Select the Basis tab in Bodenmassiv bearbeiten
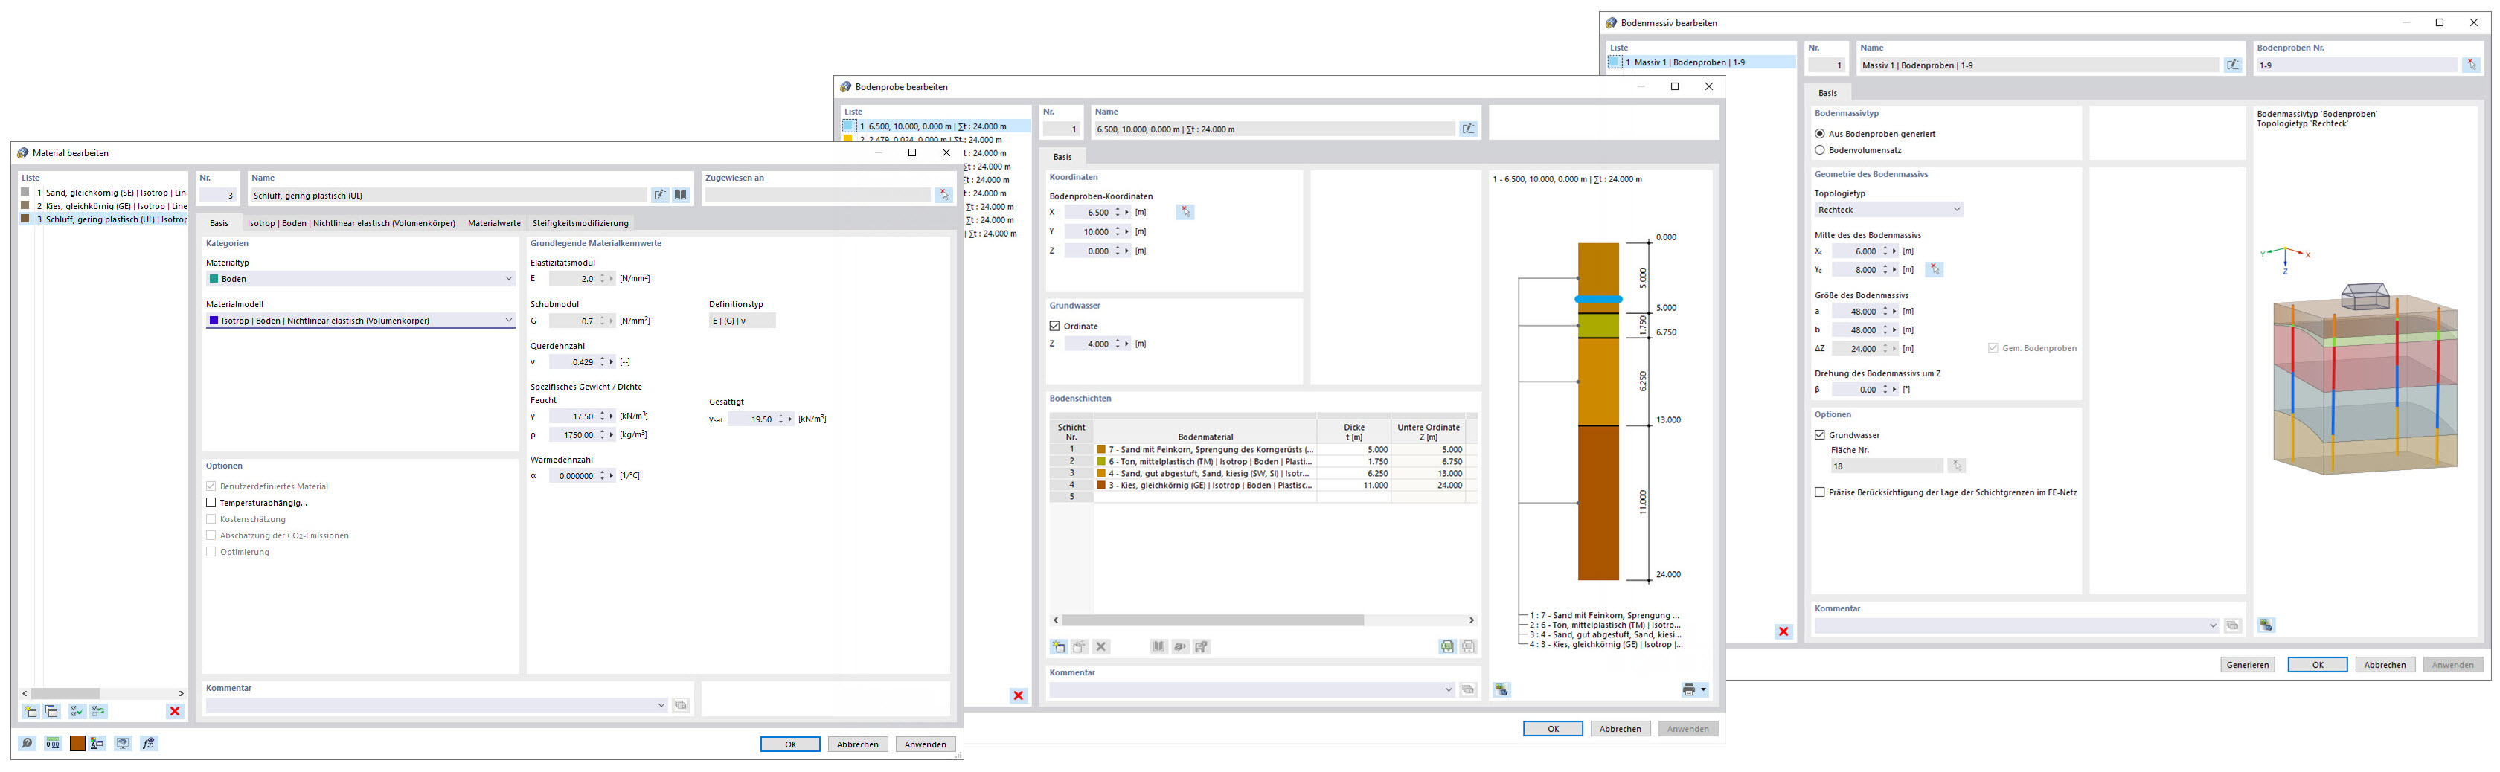The image size is (2500, 772). point(1827,93)
